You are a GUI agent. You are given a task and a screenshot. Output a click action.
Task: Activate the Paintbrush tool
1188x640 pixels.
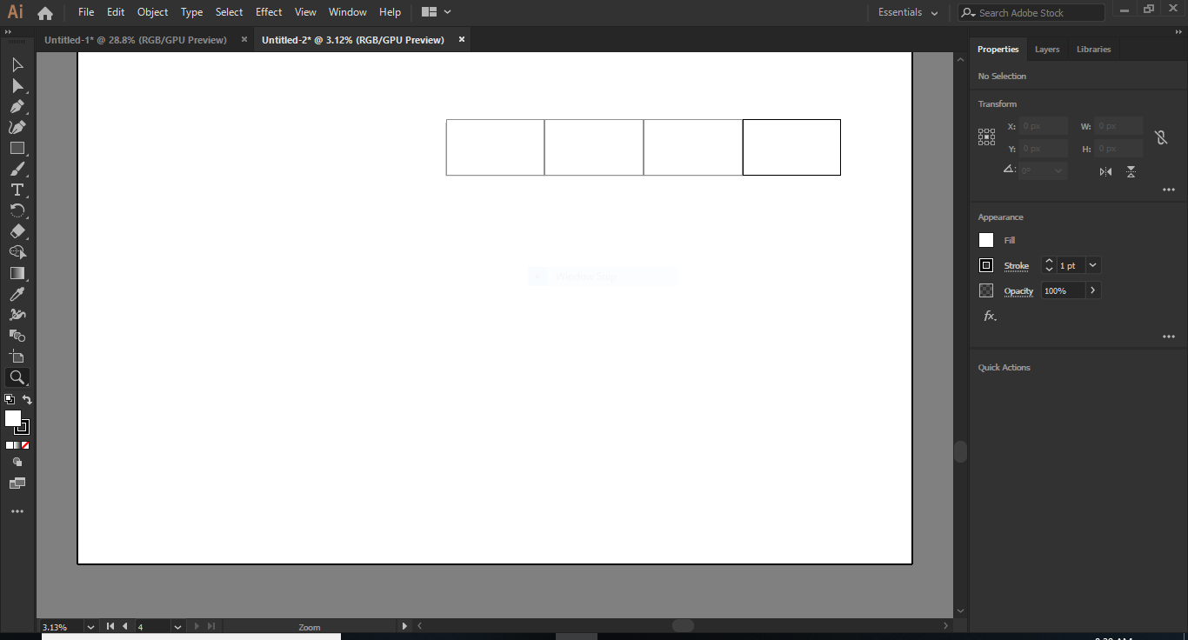coord(17,169)
